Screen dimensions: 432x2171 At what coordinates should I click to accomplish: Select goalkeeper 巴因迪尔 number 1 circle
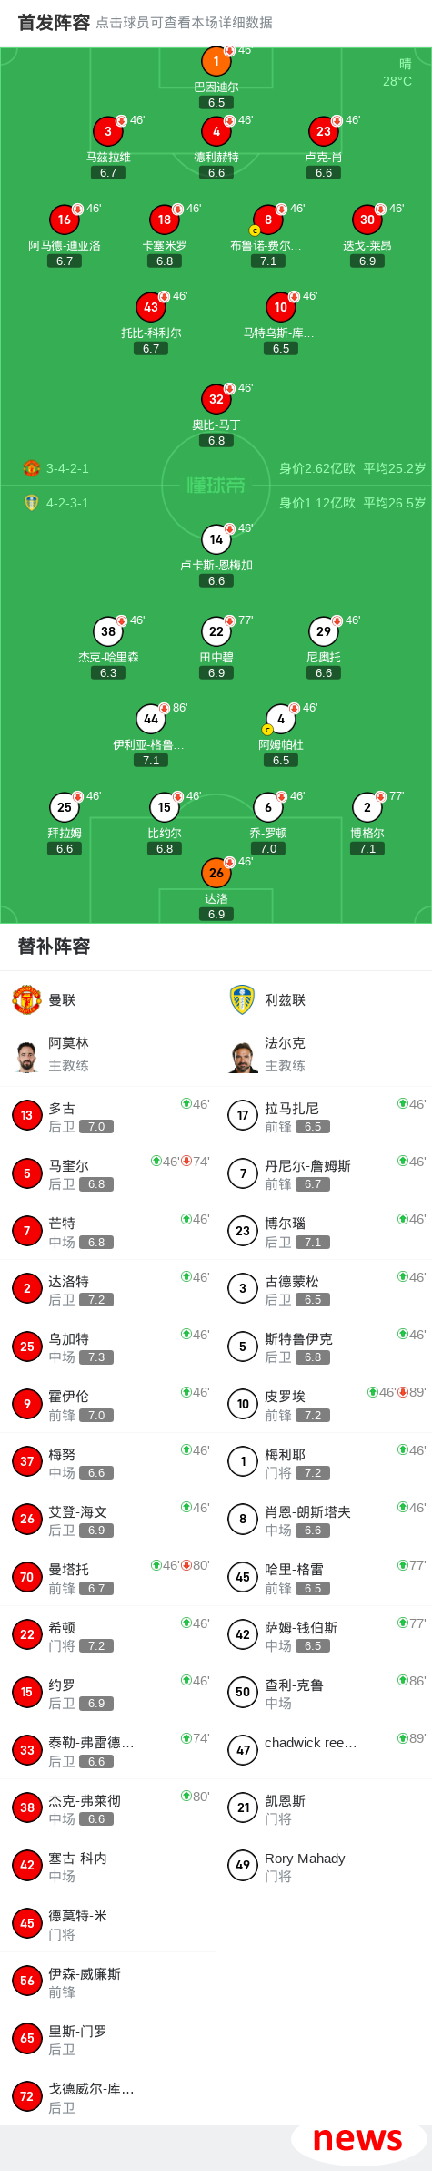coord(216,62)
